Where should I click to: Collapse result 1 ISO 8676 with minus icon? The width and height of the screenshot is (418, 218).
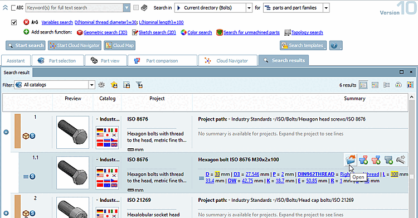click(6, 132)
